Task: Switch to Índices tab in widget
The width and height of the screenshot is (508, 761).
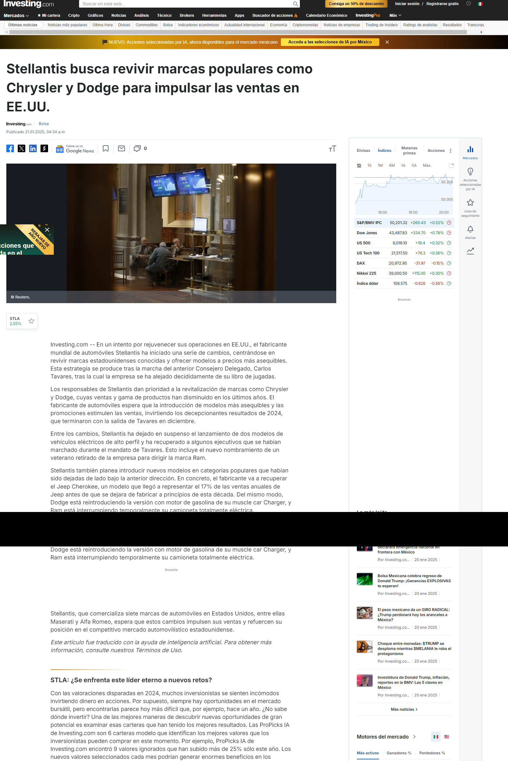Action: (384, 151)
